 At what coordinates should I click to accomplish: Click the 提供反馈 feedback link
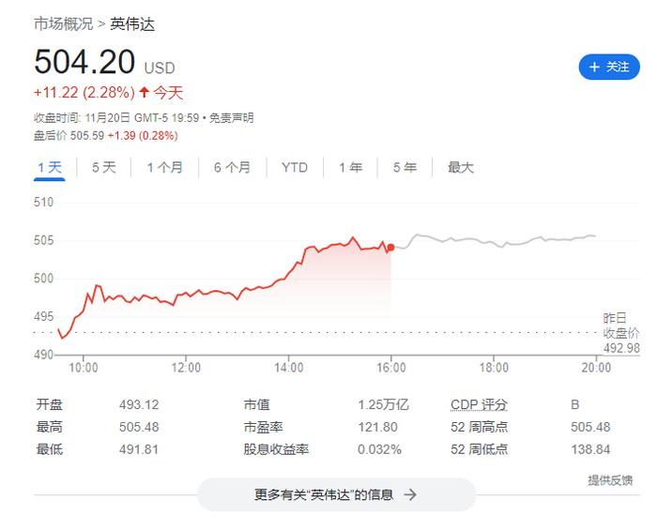coord(610,480)
